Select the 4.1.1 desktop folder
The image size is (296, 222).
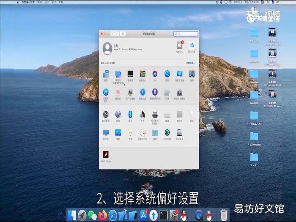254,160
